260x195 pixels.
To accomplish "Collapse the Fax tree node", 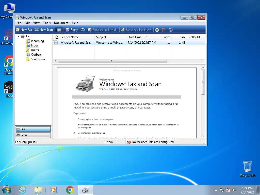I will [18, 37].
